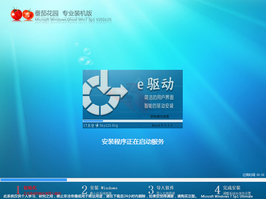
Task: Click 'Microsft Windows 7 Sp1 Ultimate' text
Action: click(x=227, y=196)
